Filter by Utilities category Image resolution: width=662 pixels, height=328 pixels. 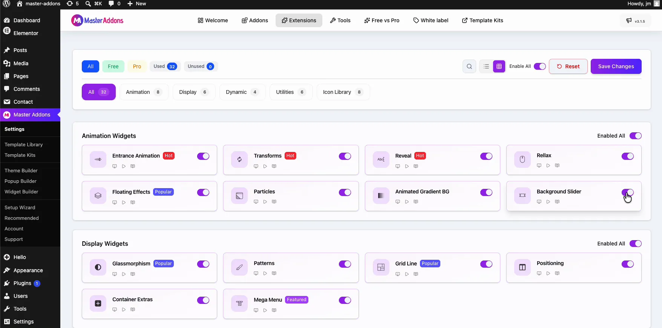click(x=291, y=92)
